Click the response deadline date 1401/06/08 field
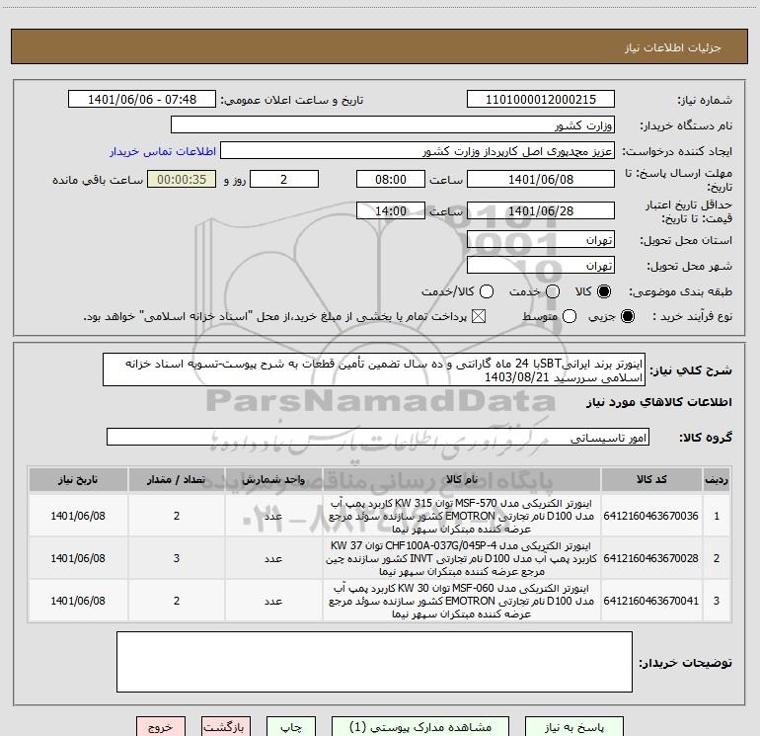The height and width of the screenshot is (736, 760). click(541, 179)
